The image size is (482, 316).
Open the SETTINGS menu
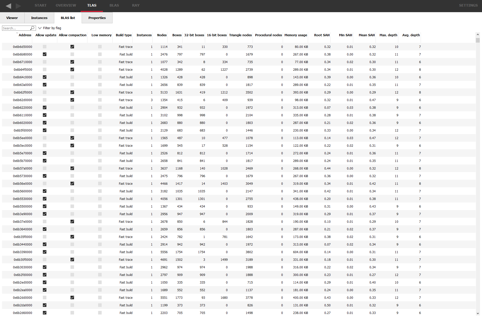click(468, 5)
